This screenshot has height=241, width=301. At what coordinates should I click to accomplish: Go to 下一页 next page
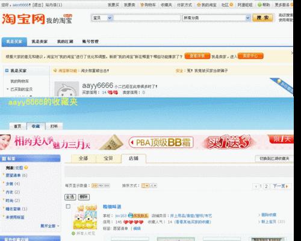pyautogui.click(x=281, y=186)
